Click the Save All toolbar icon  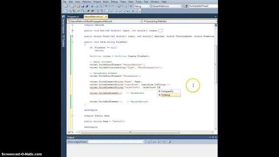[x=87, y=6]
